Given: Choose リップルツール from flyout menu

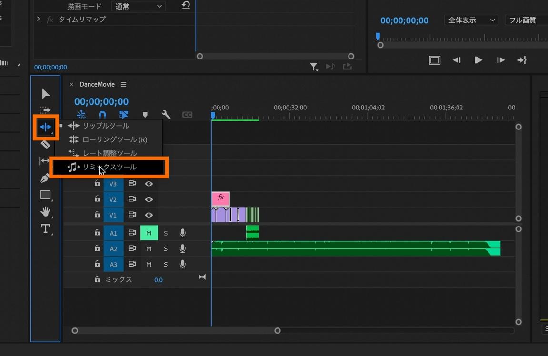Looking at the screenshot, I should point(106,126).
